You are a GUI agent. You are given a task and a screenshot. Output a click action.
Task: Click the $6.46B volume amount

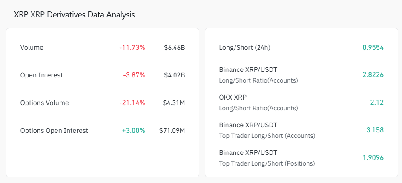coord(174,48)
